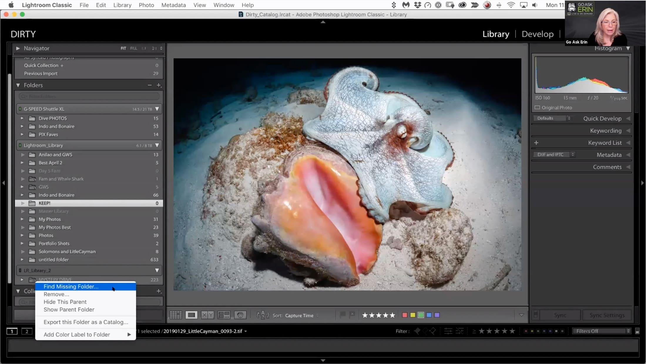Image resolution: width=646 pixels, height=364 pixels.
Task: Click minus icon in Folders header
Action: click(x=150, y=85)
